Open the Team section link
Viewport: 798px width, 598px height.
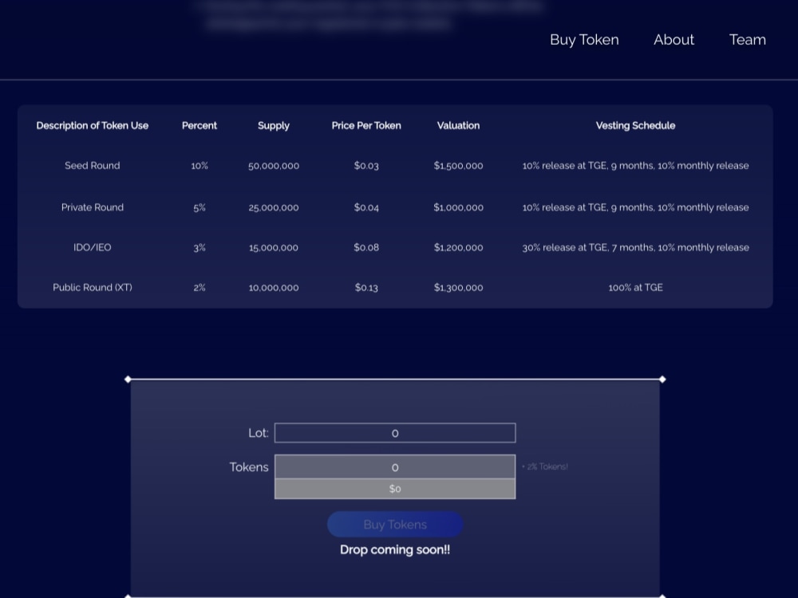pyautogui.click(x=747, y=40)
